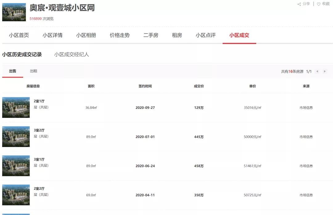Select the 出售 tab
The image size is (333, 215).
pos(12,71)
